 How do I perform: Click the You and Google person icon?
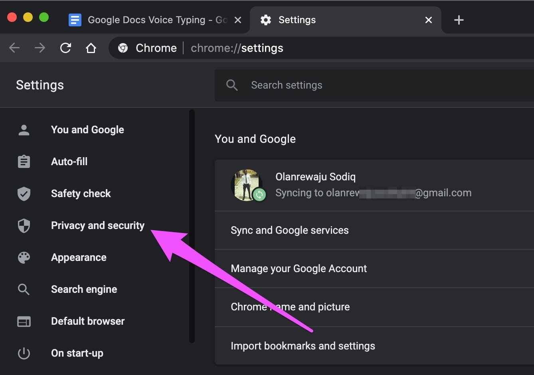pos(24,130)
